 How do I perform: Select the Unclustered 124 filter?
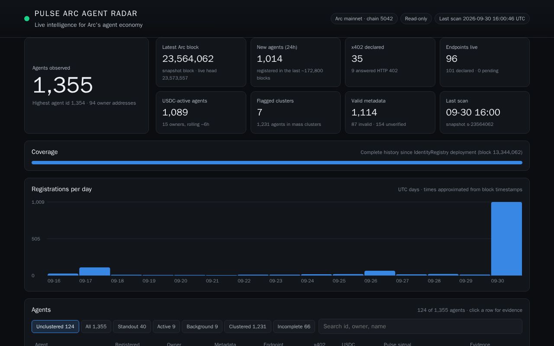55,327
